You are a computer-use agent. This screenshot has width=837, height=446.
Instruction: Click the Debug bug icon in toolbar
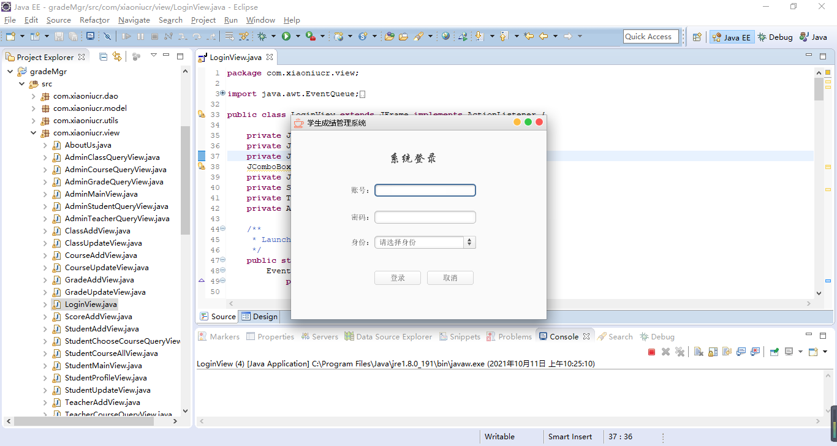(262, 37)
